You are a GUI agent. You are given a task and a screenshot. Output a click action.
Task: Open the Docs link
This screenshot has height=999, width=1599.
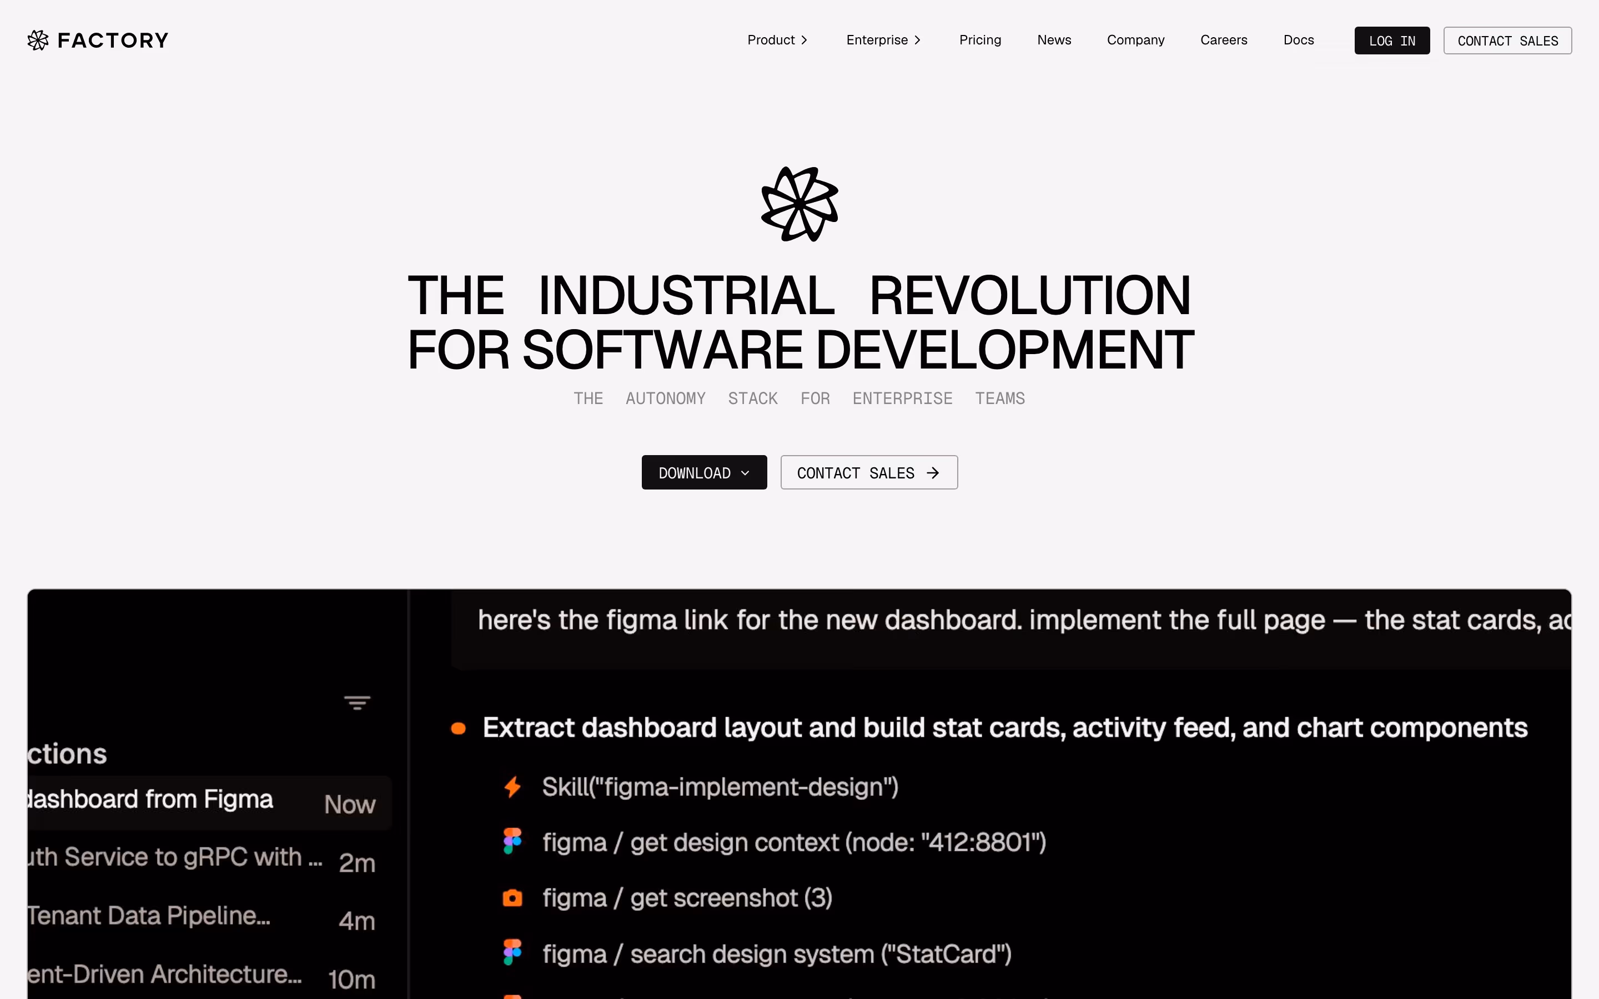coord(1299,41)
